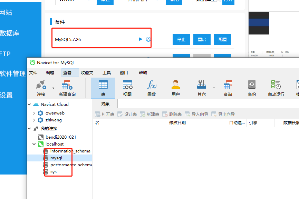Image resolution: width=299 pixels, height=199 pixels.
Task: Open the Query (查询) toolbar icon
Action: (x=228, y=85)
